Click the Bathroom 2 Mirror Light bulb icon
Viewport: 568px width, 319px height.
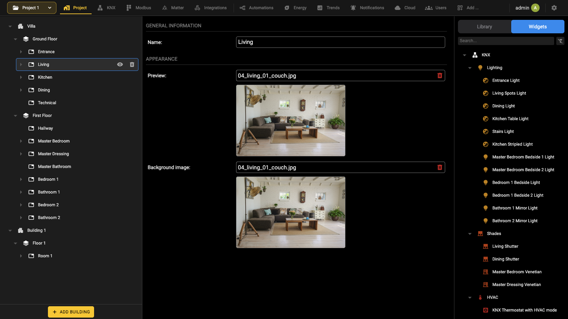pyautogui.click(x=486, y=221)
